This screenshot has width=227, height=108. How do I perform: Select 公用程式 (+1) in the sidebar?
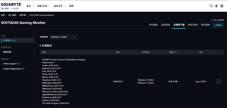point(17,40)
